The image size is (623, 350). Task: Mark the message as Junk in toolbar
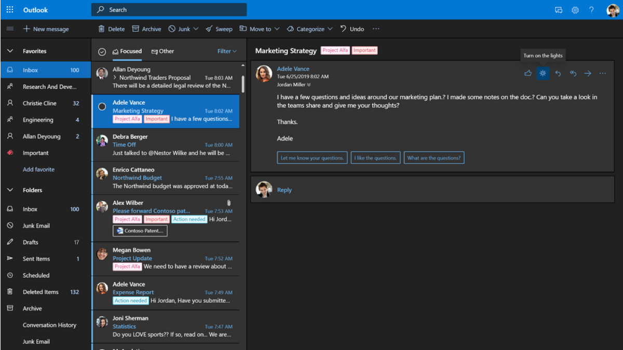[179, 29]
